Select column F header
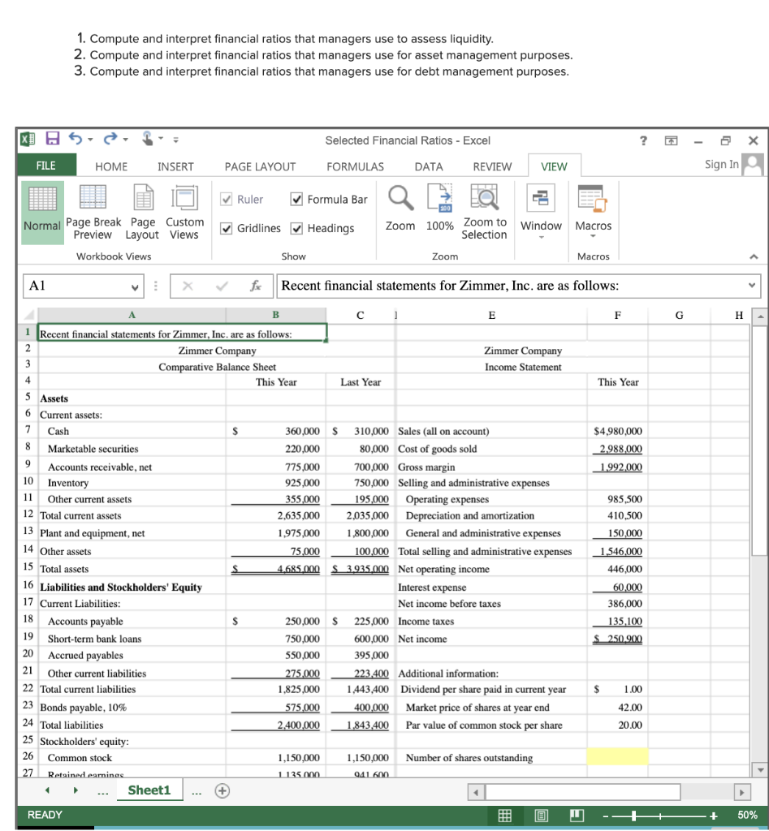The width and height of the screenshot is (769, 831). coord(617,316)
